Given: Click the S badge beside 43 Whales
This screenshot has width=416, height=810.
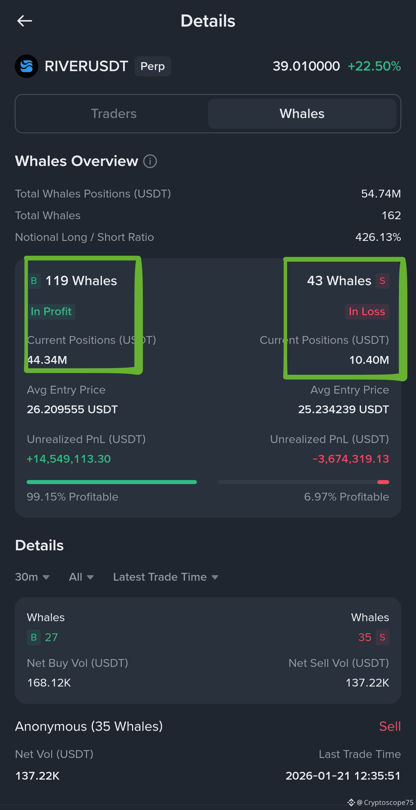Looking at the screenshot, I should pos(382,281).
